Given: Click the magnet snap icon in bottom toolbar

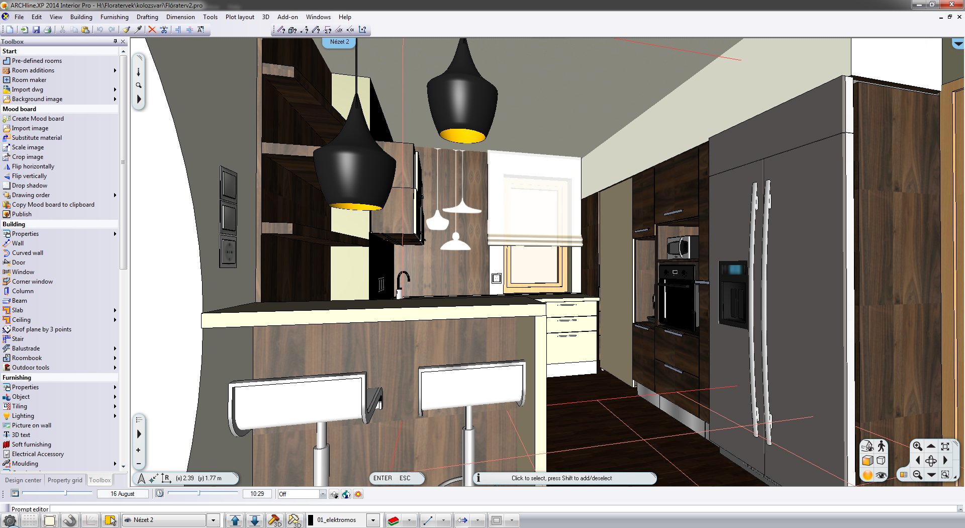Looking at the screenshot, I should click(x=70, y=520).
